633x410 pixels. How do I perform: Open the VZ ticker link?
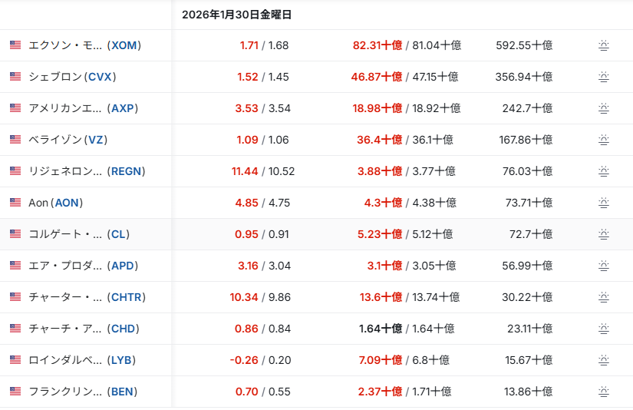(x=96, y=140)
